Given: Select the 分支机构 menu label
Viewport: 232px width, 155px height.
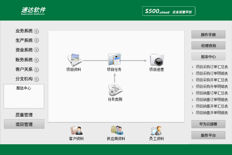Looking at the screenshot, I should (x=24, y=79).
